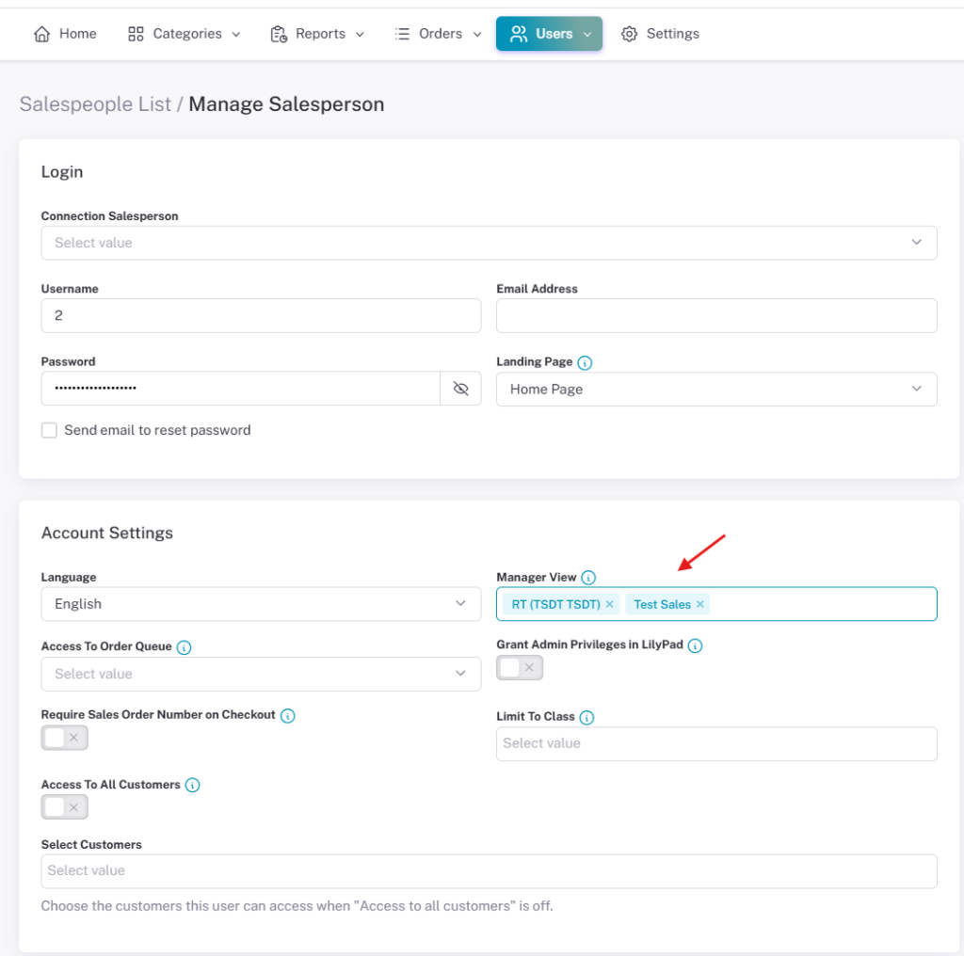The height and width of the screenshot is (956, 964).
Task: Open the Users menu
Action: coord(549,34)
